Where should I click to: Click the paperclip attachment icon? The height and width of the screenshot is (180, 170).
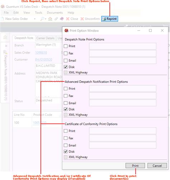(x=56, y=19)
